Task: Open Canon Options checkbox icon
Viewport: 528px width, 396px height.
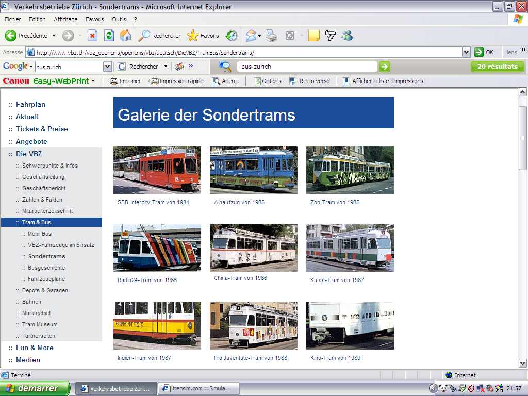Action: (268, 81)
